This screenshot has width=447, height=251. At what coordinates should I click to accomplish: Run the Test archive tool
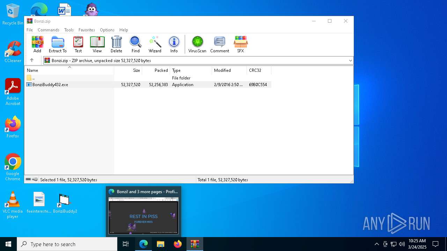pyautogui.click(x=78, y=44)
